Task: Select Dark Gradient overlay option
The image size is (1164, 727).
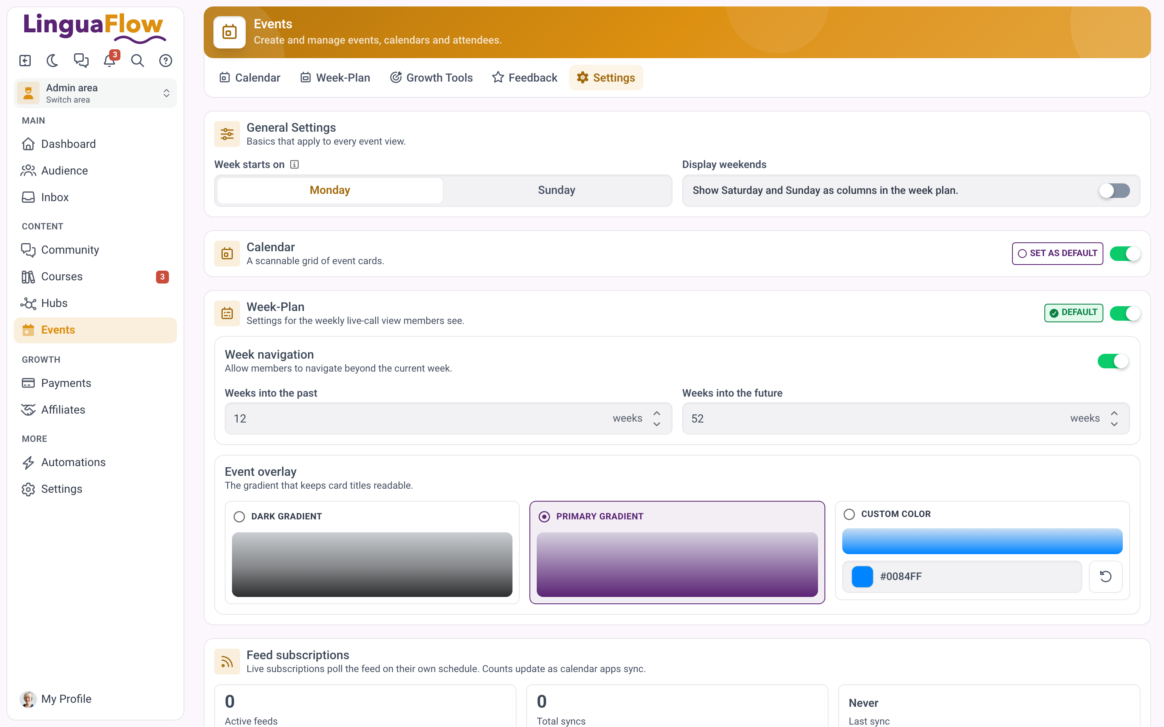Action: [372, 553]
